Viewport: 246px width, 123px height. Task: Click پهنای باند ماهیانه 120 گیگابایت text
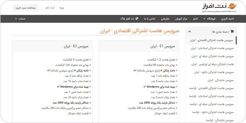coord(72,65)
